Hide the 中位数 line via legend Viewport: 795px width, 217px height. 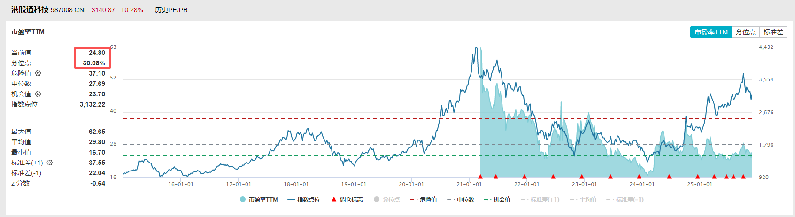[460, 200]
